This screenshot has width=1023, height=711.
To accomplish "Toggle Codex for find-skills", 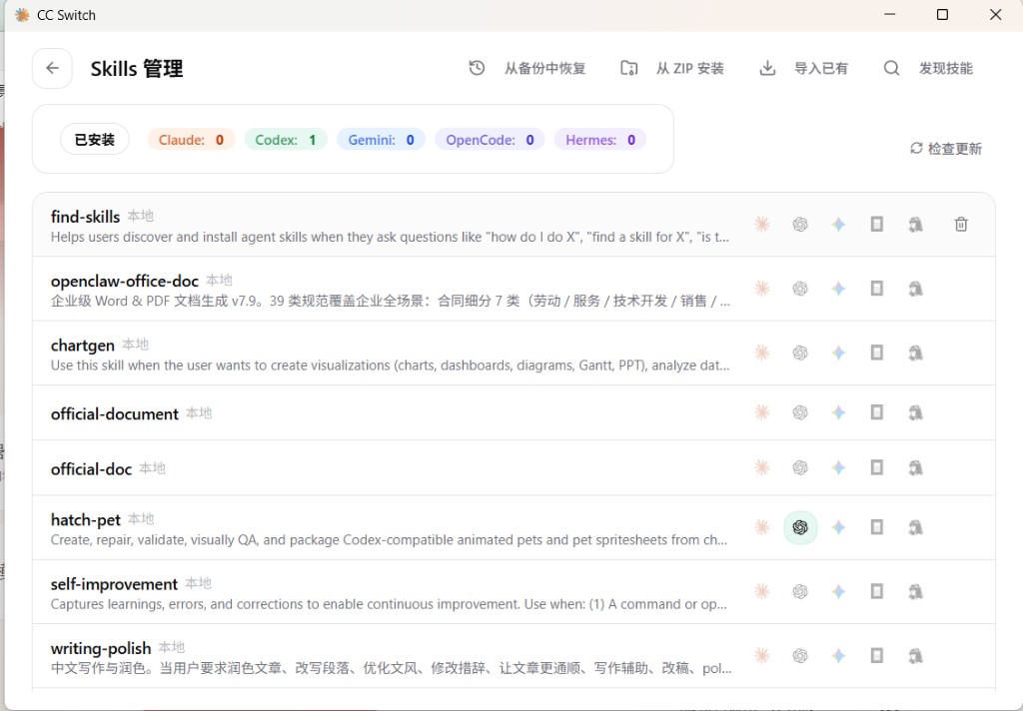I will point(800,225).
